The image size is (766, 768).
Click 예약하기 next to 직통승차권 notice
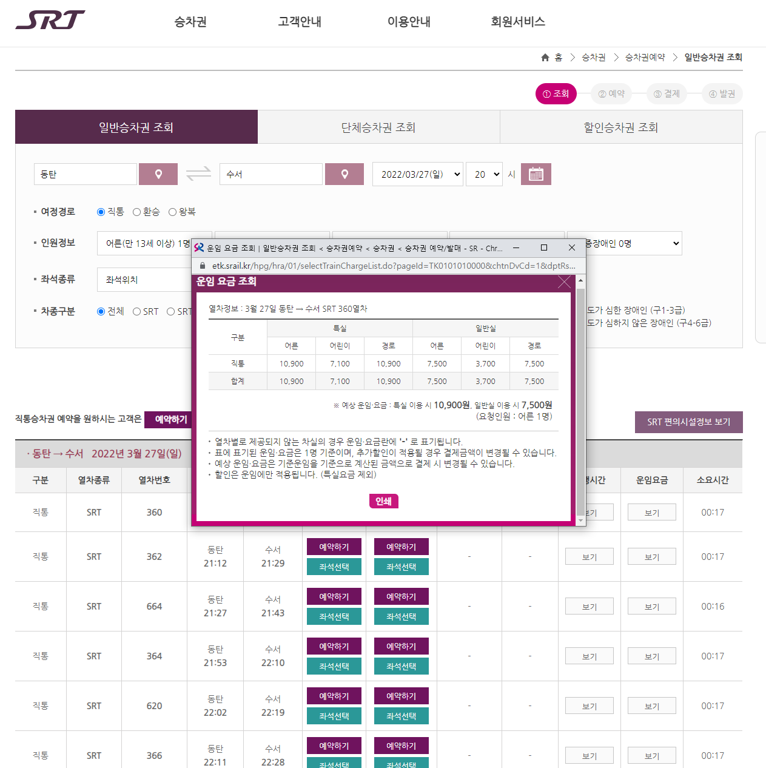168,419
